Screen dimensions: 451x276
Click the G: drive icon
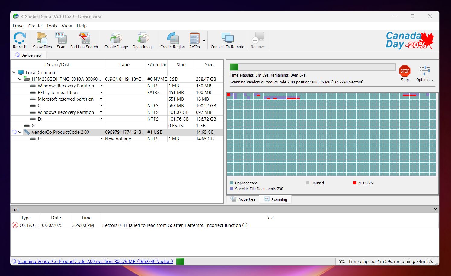pos(27,125)
